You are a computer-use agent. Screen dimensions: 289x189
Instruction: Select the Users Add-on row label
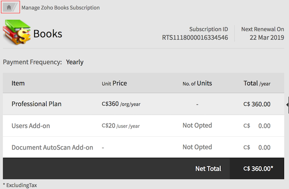(31, 126)
